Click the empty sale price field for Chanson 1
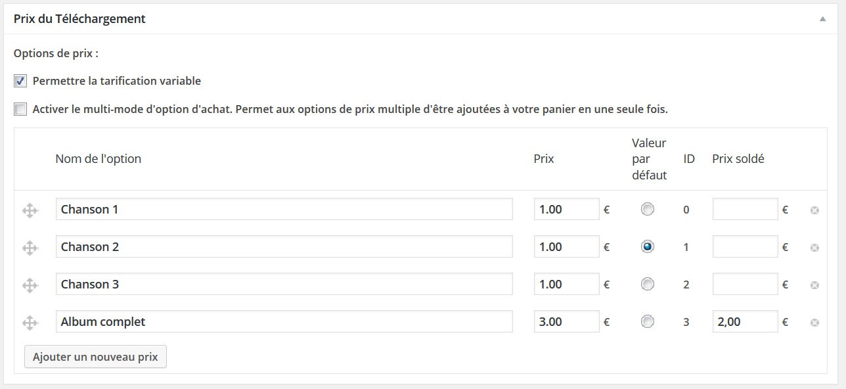The width and height of the screenshot is (846, 389). pos(745,210)
